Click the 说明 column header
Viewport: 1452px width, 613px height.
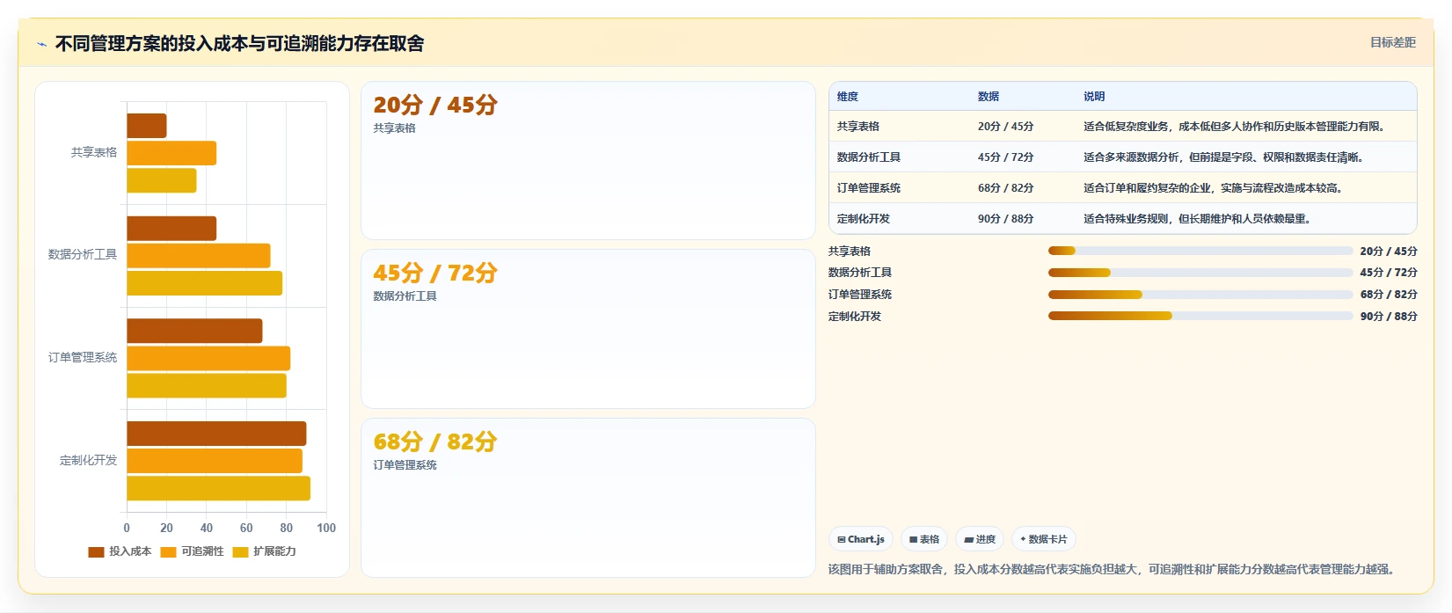(1094, 97)
